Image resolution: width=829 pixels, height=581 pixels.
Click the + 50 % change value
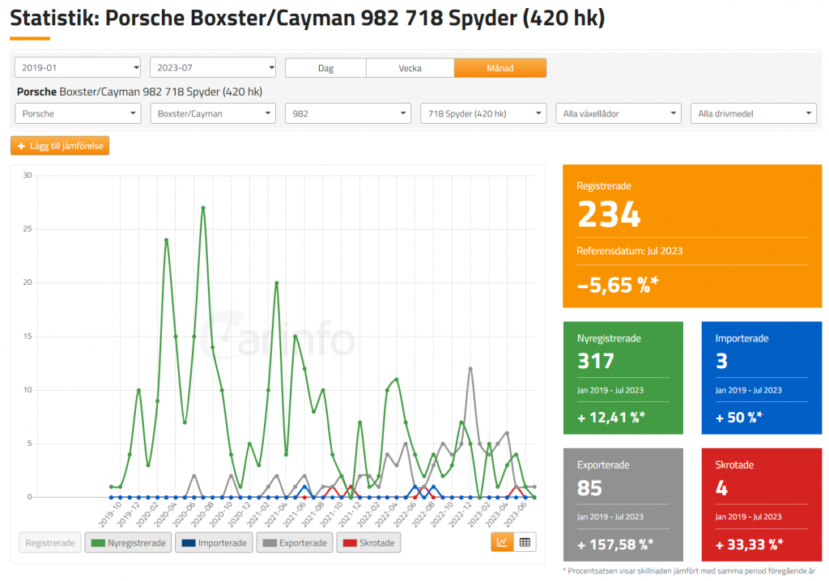[738, 418]
